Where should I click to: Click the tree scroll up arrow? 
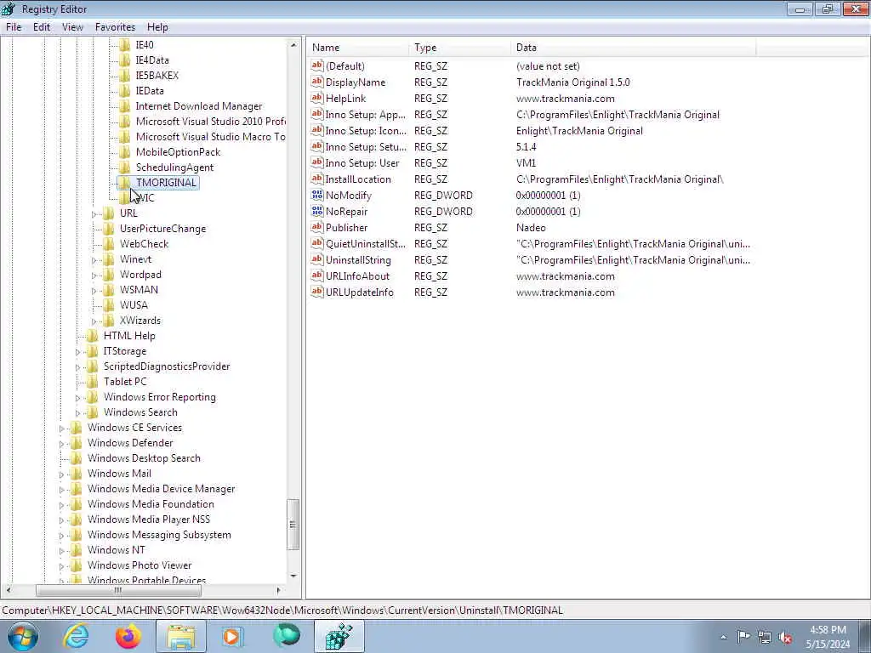pos(293,44)
